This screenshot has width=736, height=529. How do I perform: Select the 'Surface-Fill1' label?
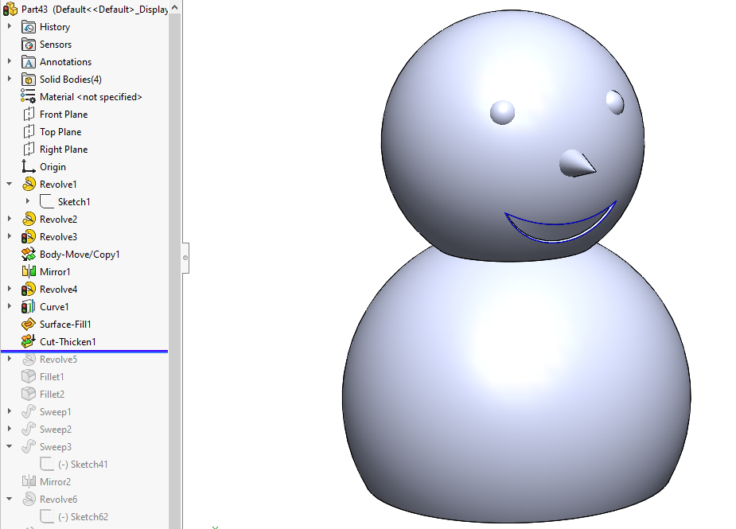[65, 325]
